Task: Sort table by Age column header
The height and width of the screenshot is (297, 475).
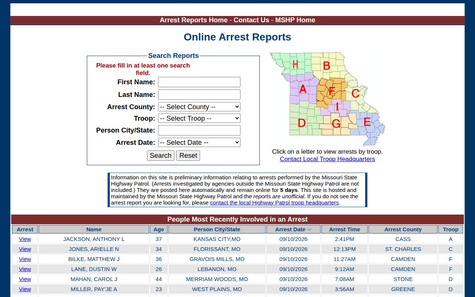Action: click(x=159, y=229)
